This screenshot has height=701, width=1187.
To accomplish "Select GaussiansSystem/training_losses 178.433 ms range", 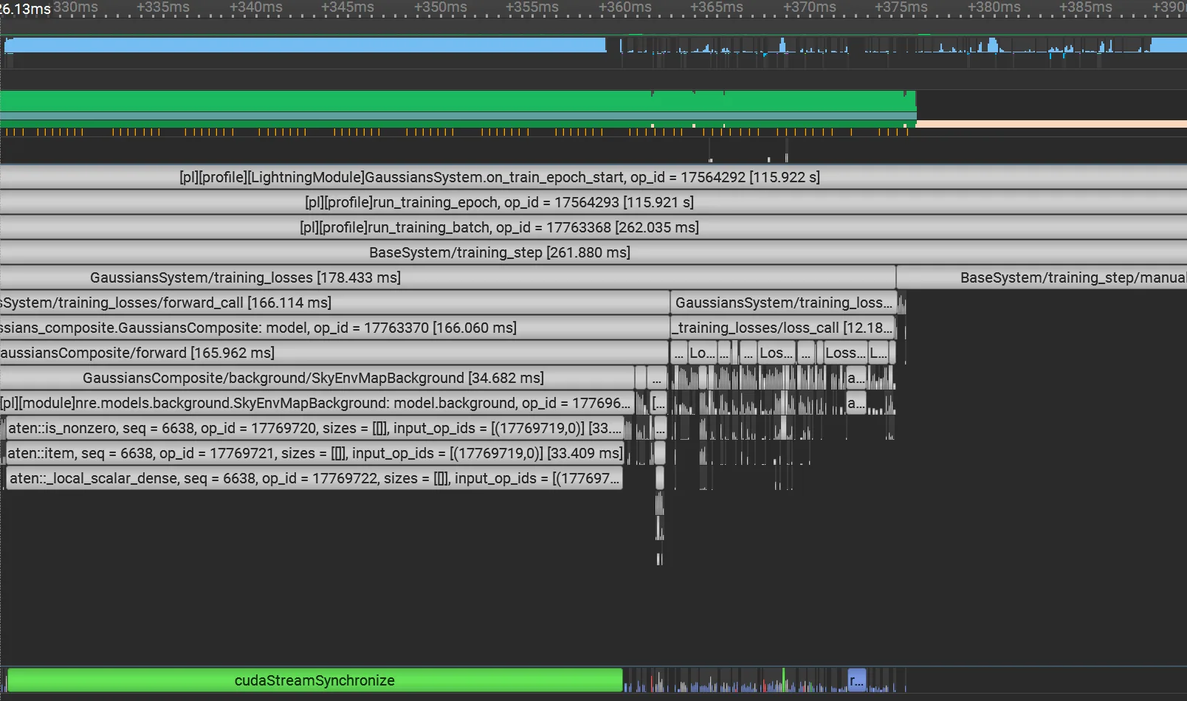I will [x=447, y=277].
